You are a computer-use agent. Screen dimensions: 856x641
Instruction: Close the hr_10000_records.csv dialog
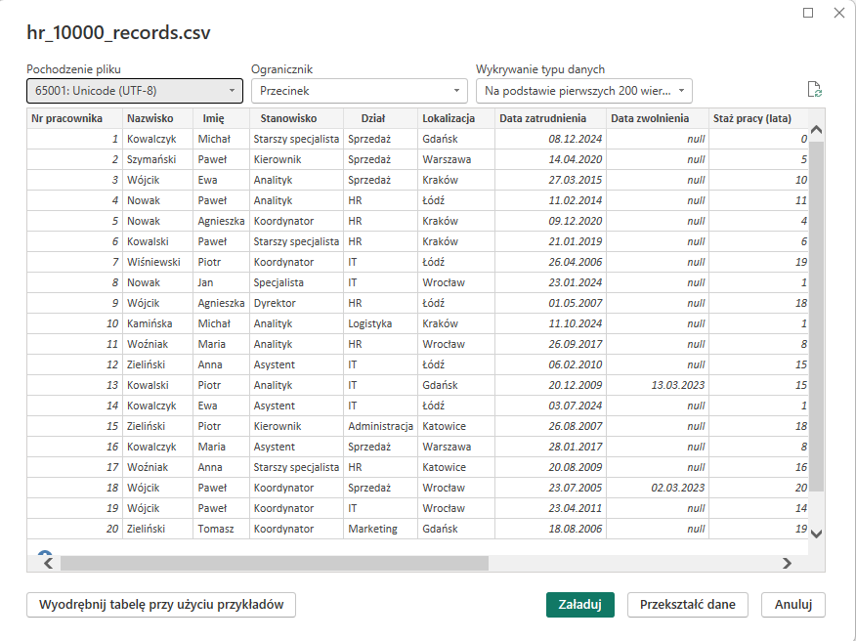point(838,13)
